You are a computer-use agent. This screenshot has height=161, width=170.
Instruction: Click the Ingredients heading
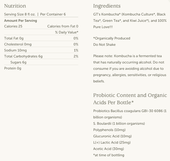107,6
